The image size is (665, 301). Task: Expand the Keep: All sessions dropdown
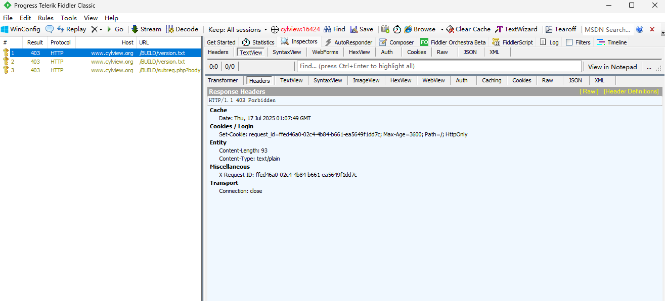238,29
